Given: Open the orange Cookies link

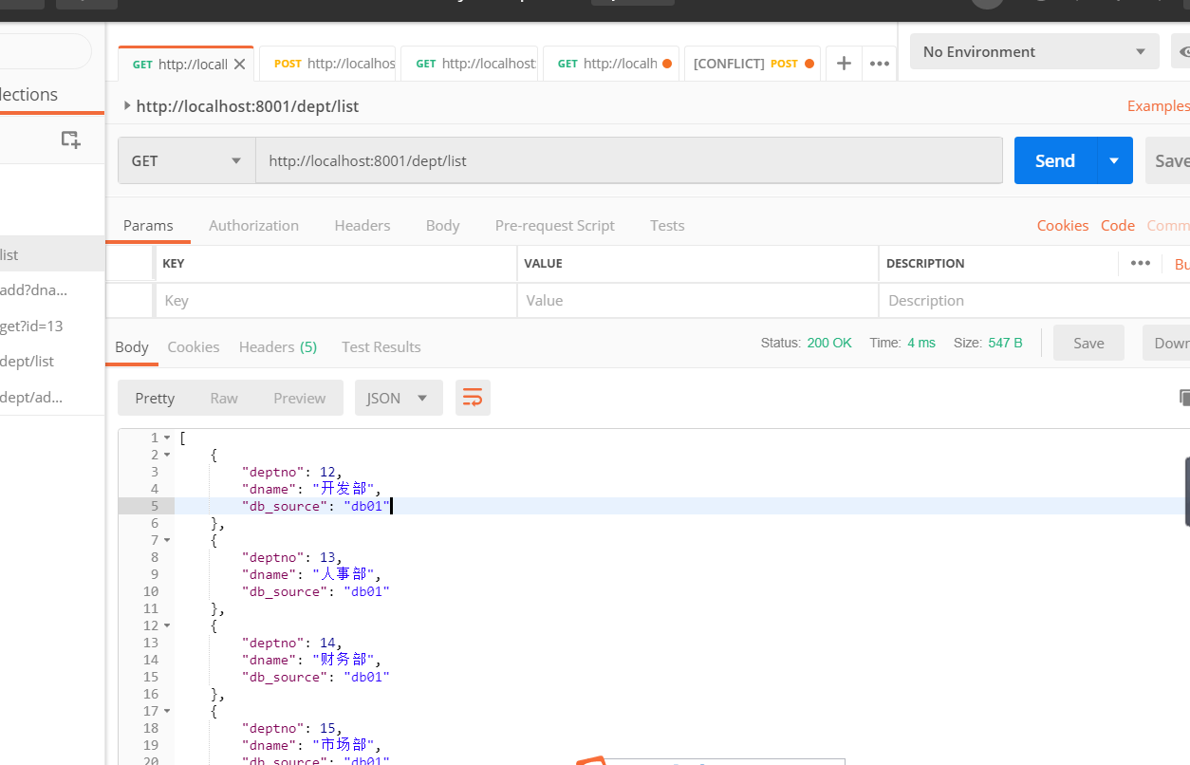Looking at the screenshot, I should point(1063,225).
